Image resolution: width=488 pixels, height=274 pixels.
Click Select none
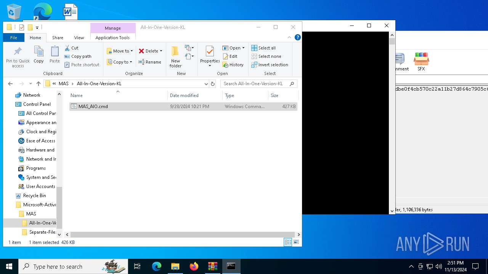[x=266, y=56]
